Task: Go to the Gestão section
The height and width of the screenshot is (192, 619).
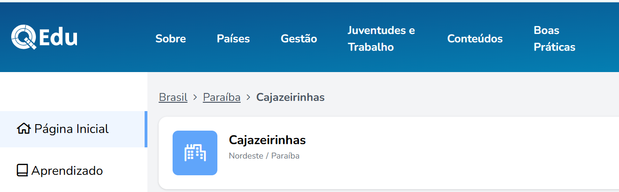Action: 299,39
